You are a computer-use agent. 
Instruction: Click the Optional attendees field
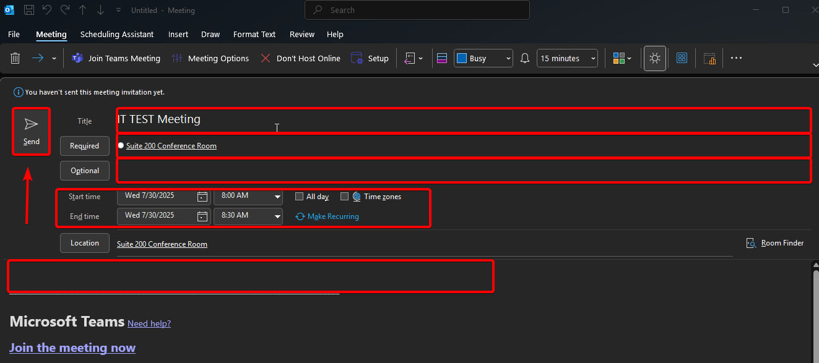[x=463, y=171]
